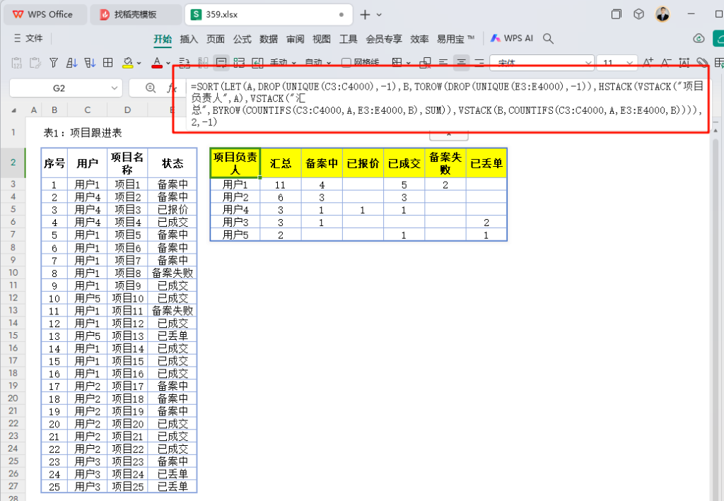
Task: Select the 表1：项目跟进表 title cell
Action: [83, 134]
